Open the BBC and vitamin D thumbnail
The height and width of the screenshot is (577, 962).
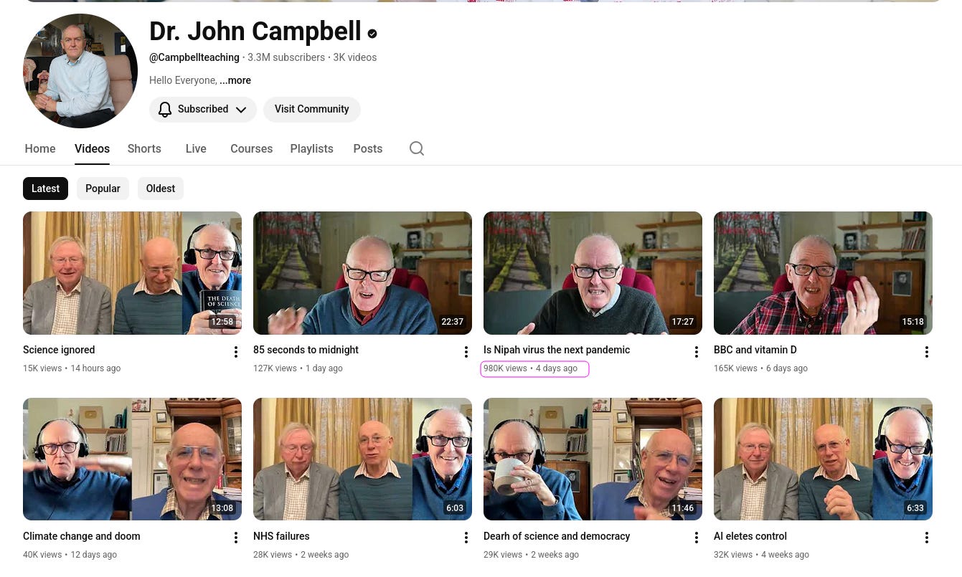tap(823, 273)
